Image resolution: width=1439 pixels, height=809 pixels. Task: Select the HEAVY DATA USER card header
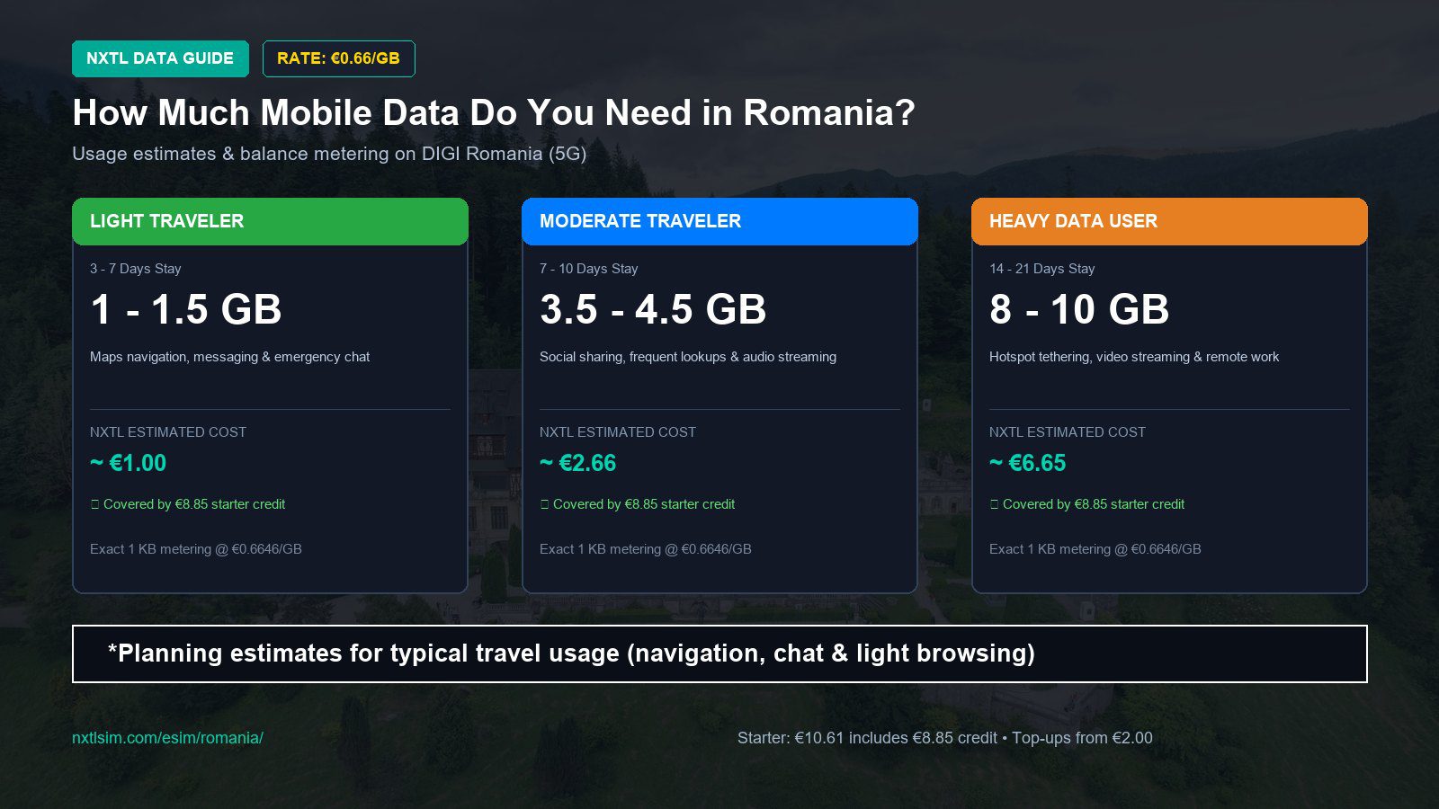point(1169,221)
